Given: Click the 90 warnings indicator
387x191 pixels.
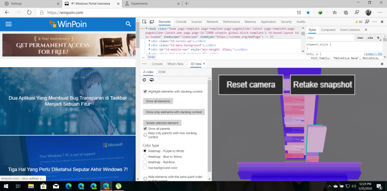Looking at the screenshot, I should [358, 22].
